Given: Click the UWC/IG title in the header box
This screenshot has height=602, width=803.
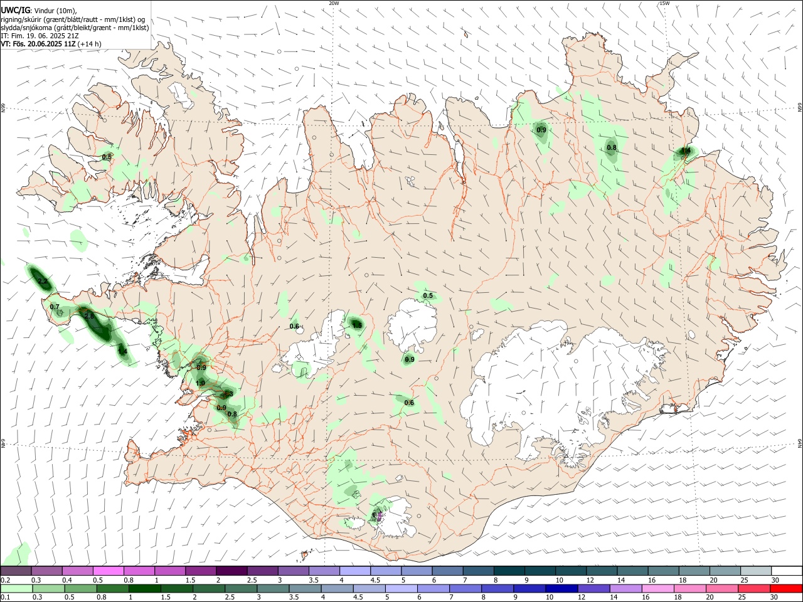Looking at the screenshot, I should 14,10.
